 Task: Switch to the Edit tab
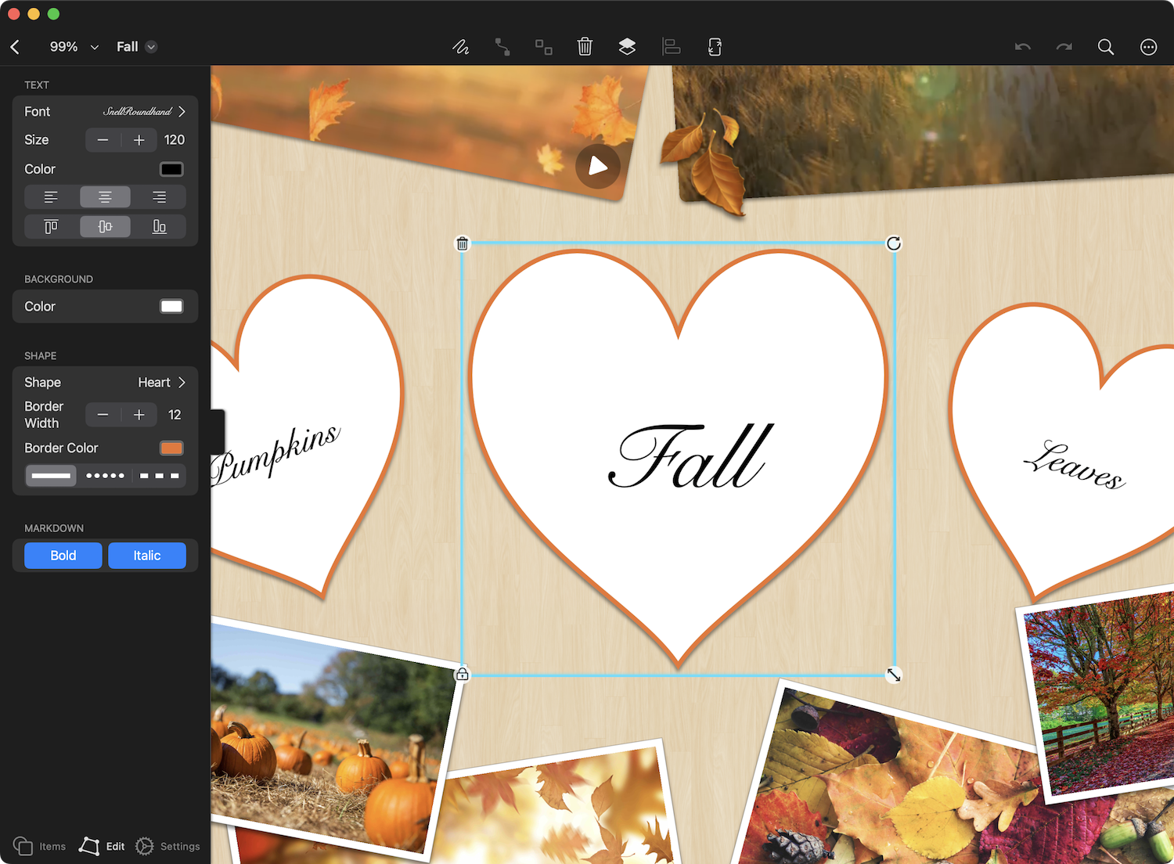pyautogui.click(x=102, y=846)
